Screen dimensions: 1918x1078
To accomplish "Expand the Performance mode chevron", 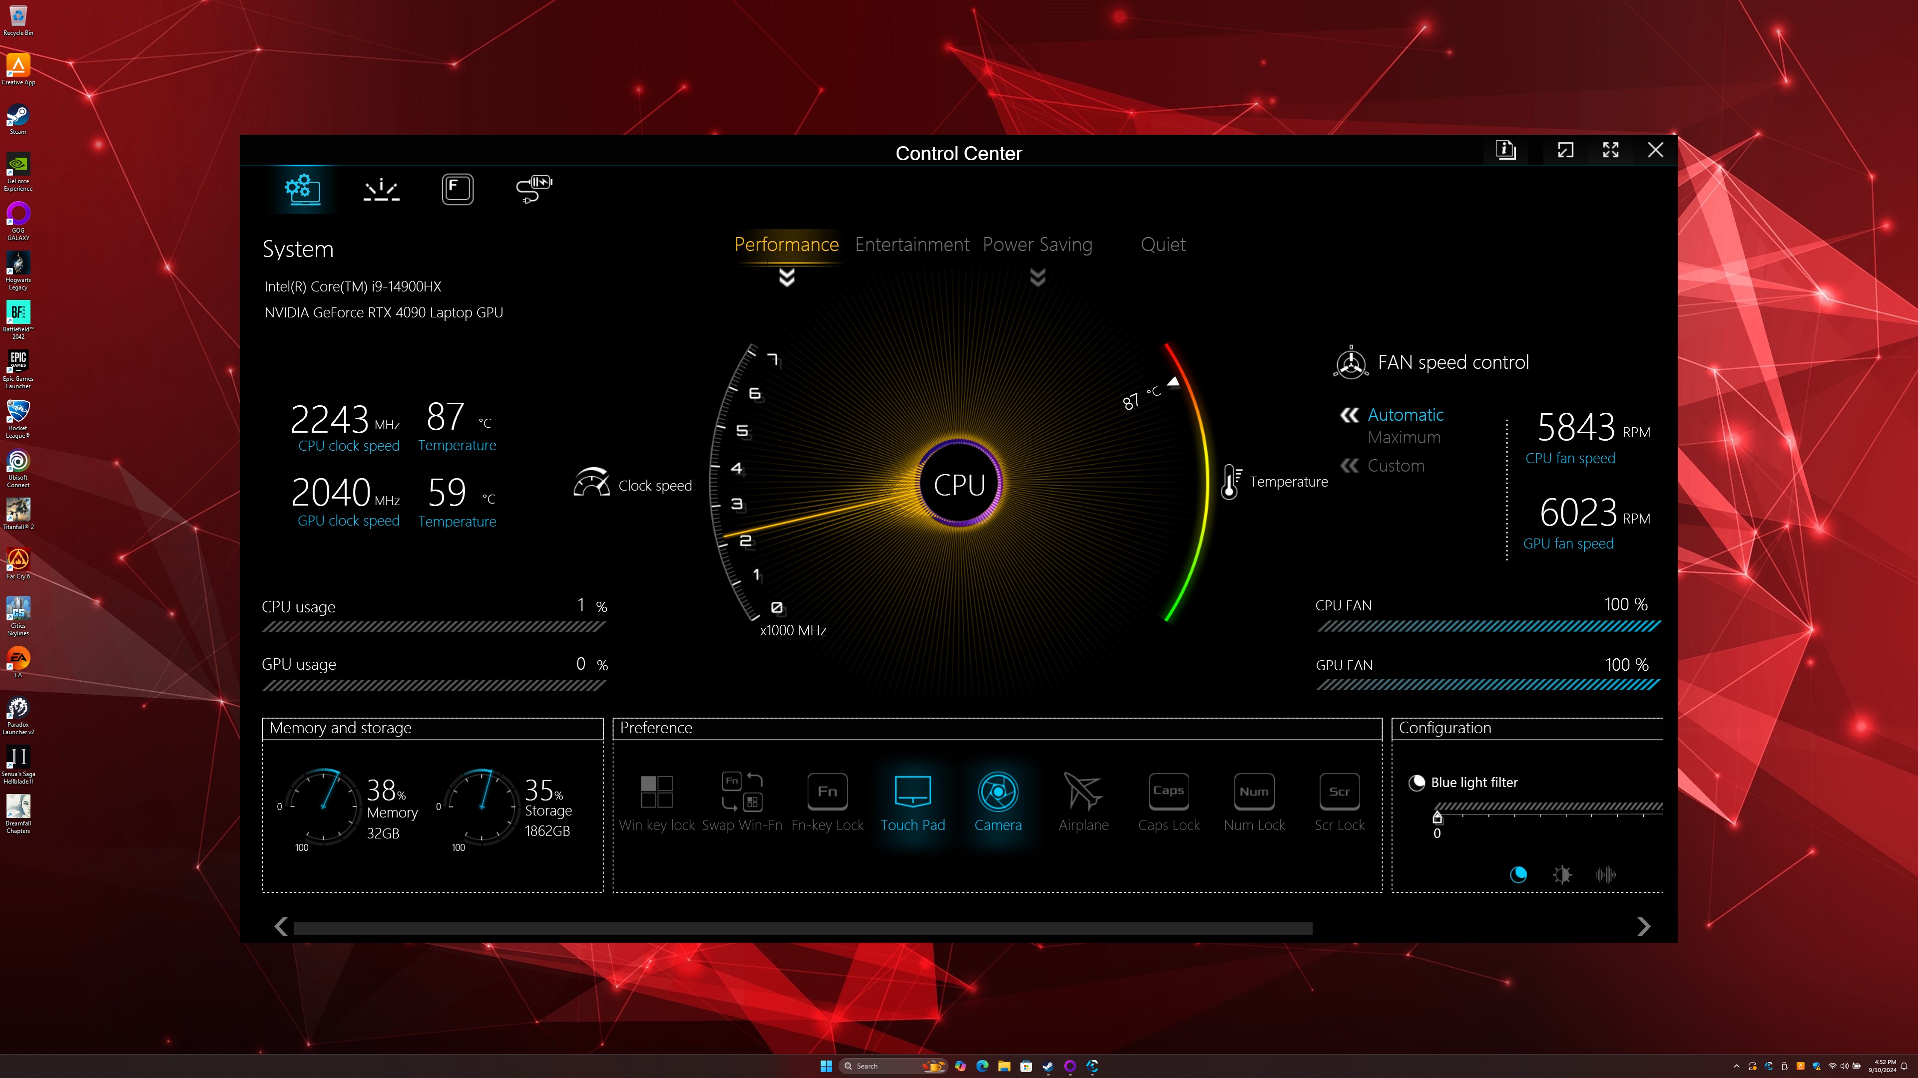I will (787, 276).
